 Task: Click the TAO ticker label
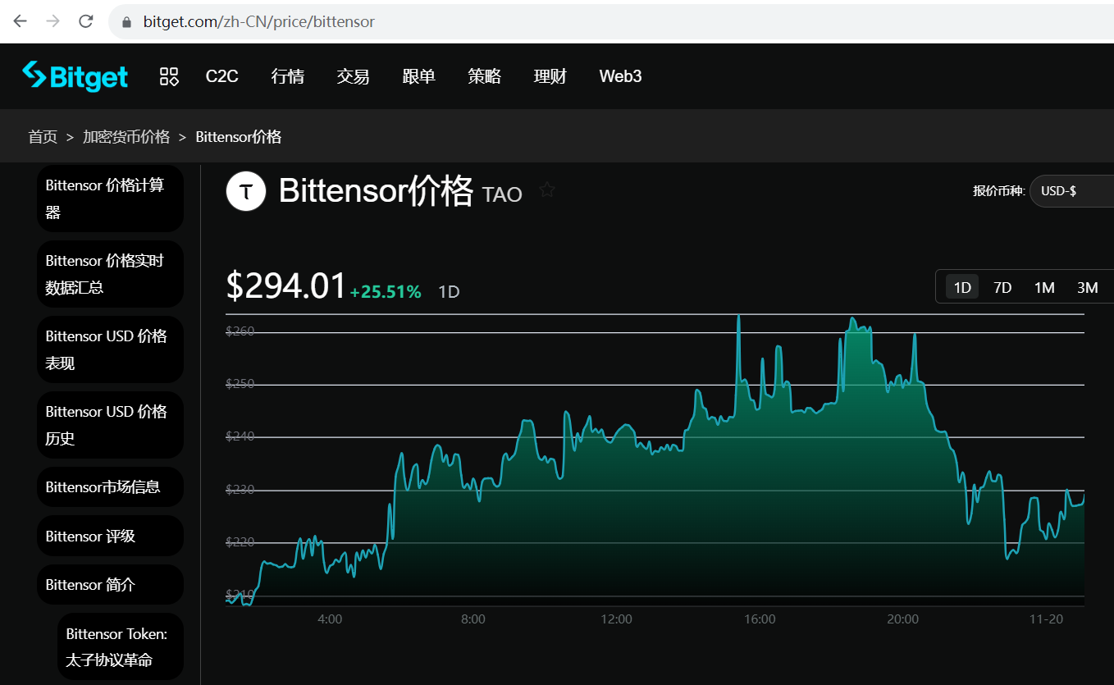coord(502,194)
